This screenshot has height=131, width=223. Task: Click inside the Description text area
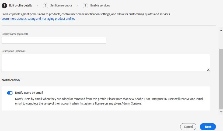click(x=106, y=63)
